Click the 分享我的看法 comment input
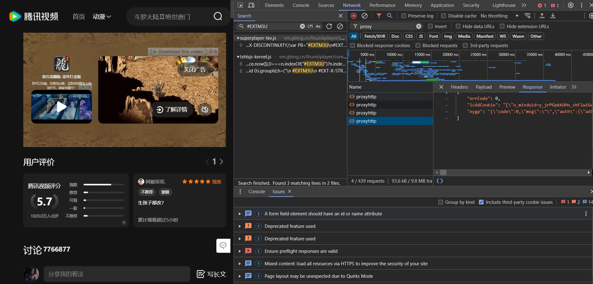This screenshot has height=284, width=593. (117, 274)
